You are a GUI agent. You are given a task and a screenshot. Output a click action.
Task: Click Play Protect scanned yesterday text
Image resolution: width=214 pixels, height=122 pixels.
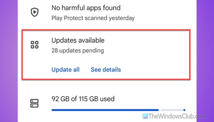pyautogui.click(x=93, y=18)
